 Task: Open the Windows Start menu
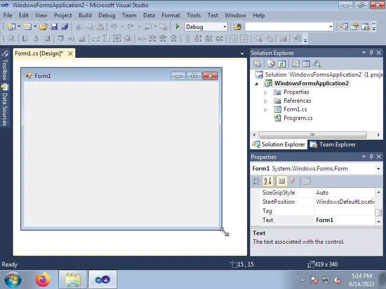[x=13, y=280]
